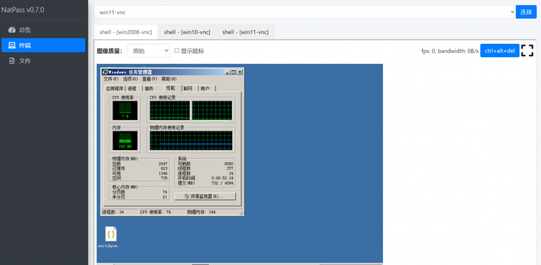Enable the 显示鼠标 checkbox
The image size is (541, 265).
[x=176, y=51]
